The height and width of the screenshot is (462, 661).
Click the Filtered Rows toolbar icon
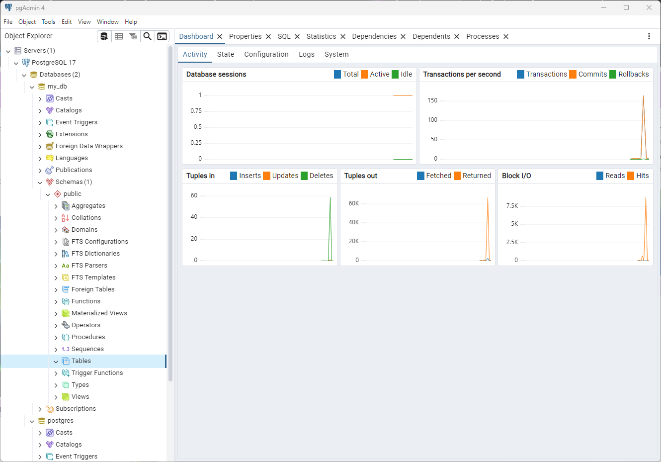click(x=133, y=36)
